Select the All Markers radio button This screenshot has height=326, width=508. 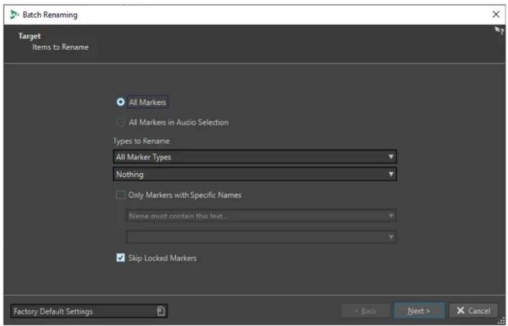pyautogui.click(x=121, y=102)
